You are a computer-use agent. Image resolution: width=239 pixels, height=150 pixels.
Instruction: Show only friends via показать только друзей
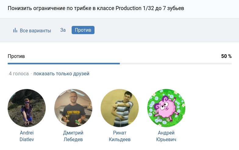coord(61,73)
